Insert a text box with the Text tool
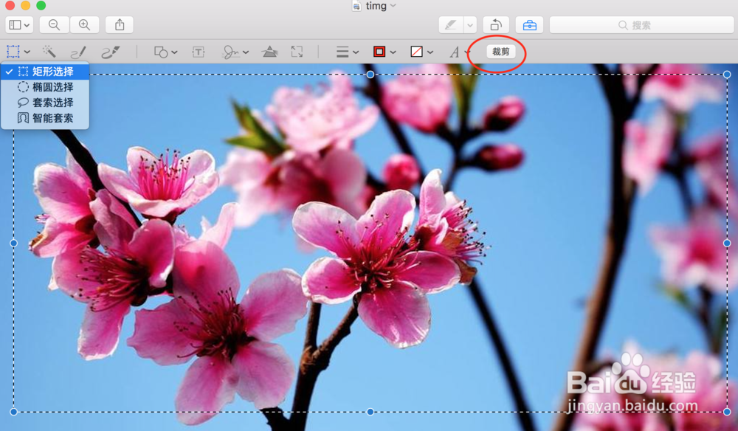738x431 pixels. (199, 52)
